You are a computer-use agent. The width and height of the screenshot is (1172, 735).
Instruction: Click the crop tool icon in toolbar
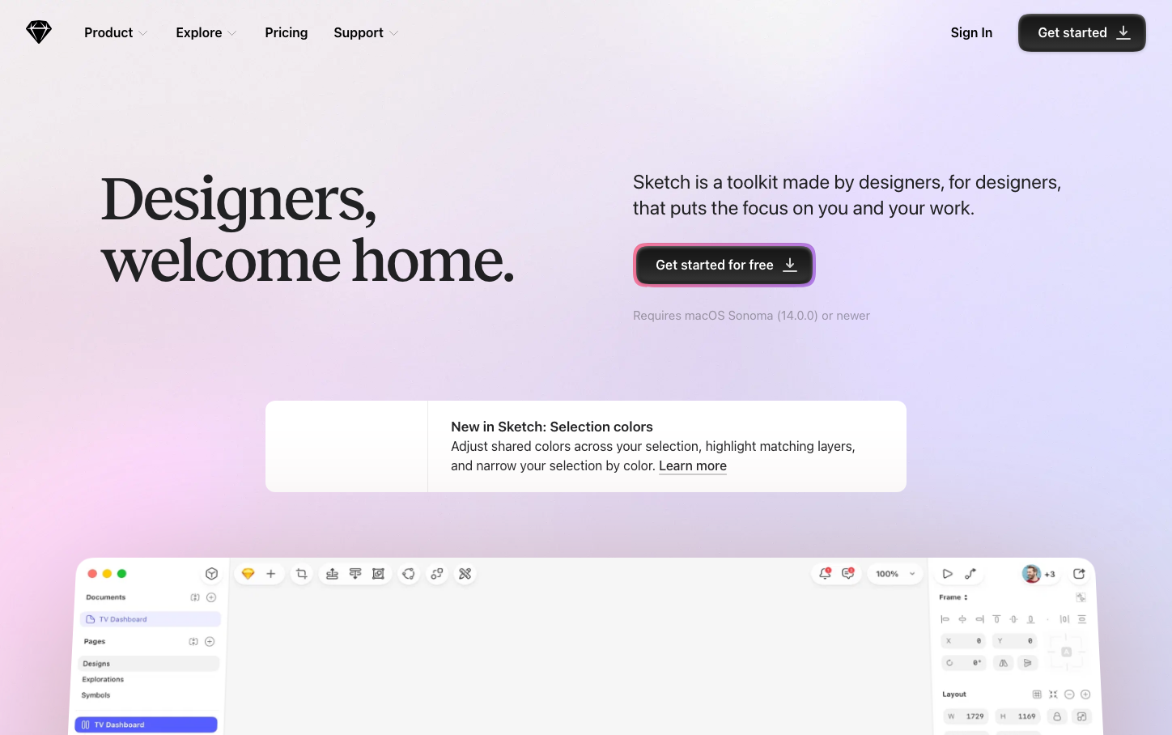[x=302, y=574]
